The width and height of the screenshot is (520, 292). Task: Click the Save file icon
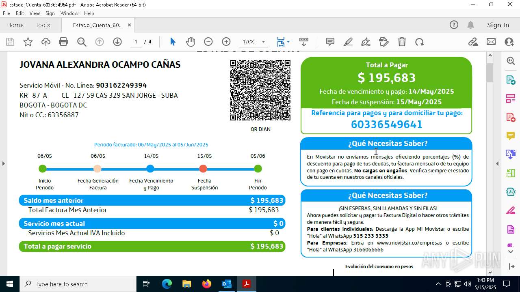click(x=10, y=42)
